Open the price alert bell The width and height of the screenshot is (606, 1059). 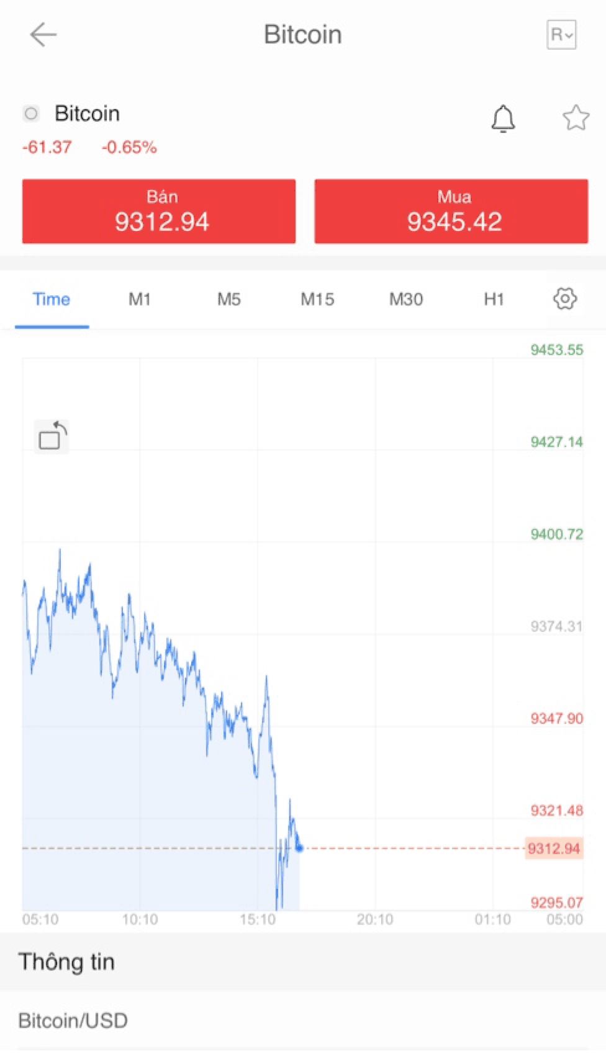click(503, 118)
